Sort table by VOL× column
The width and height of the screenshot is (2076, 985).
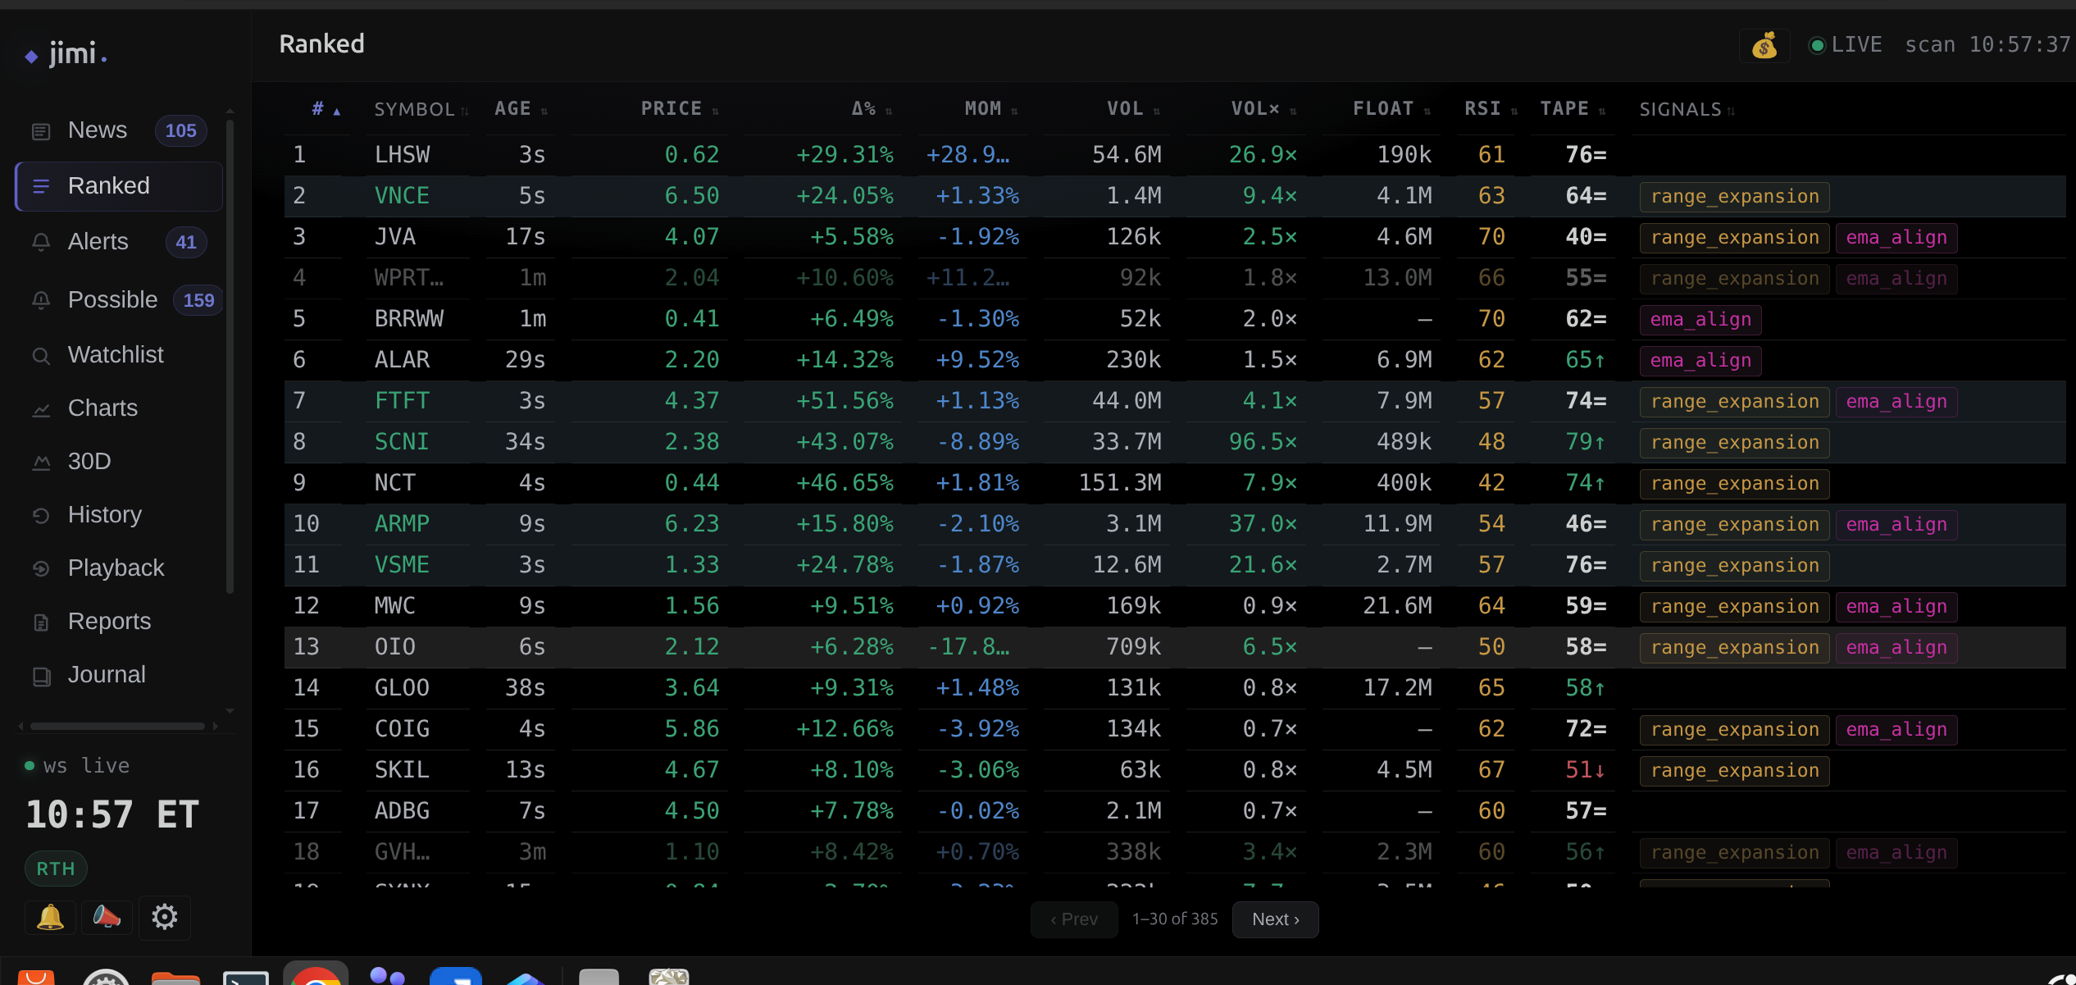(1263, 109)
